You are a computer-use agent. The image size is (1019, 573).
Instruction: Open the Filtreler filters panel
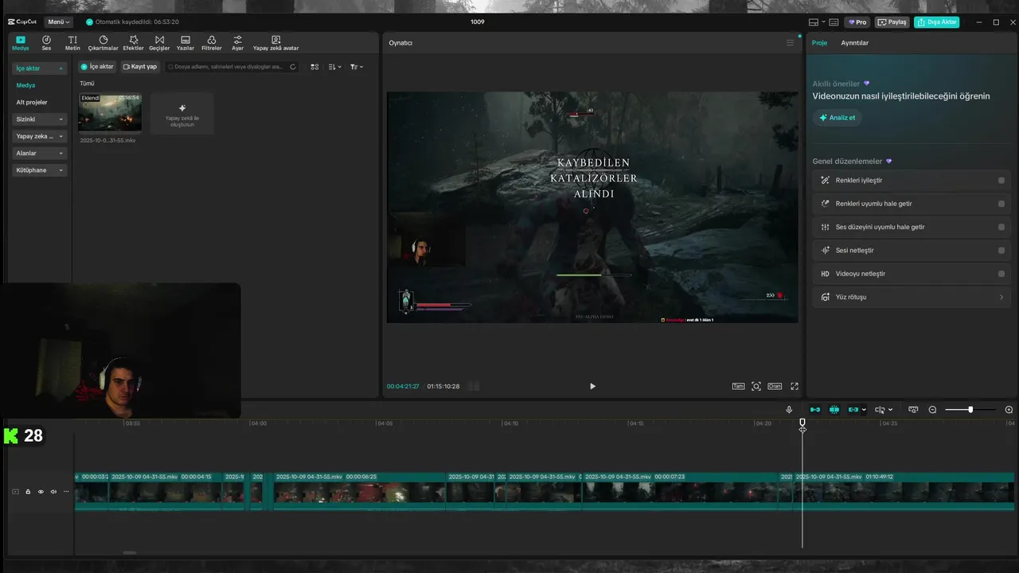[211, 43]
